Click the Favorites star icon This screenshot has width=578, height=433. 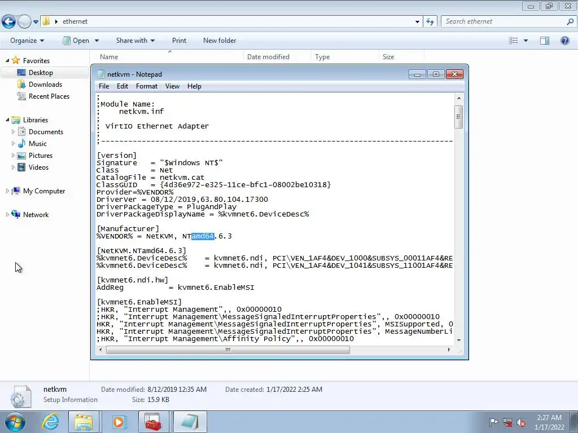click(15, 60)
